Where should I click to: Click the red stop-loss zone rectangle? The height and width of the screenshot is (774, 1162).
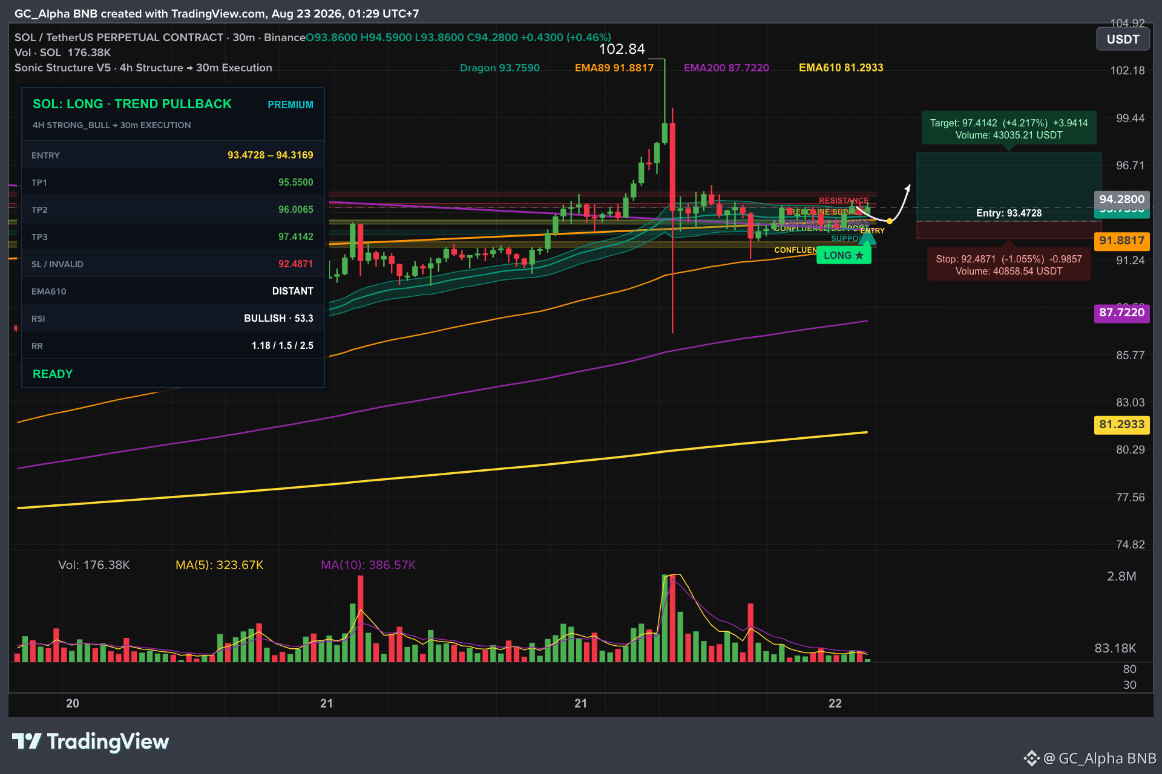pos(1009,230)
